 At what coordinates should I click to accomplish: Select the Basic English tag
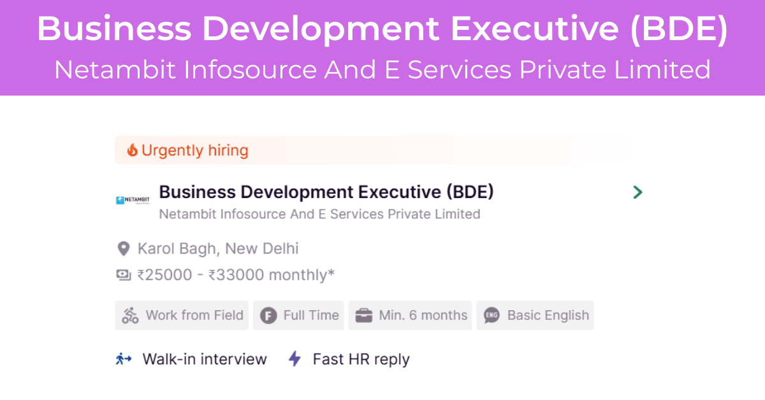pyautogui.click(x=535, y=315)
